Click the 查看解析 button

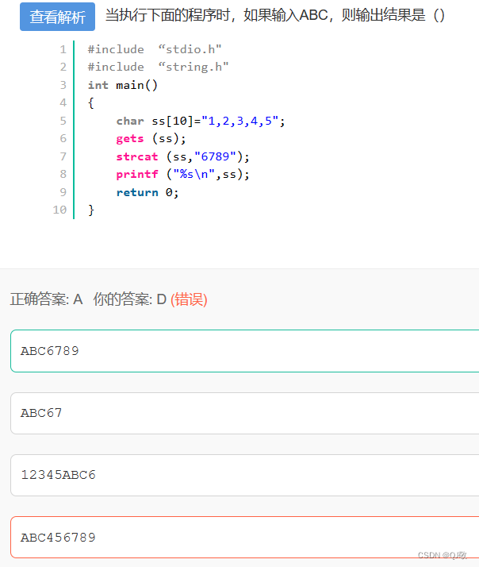pyautogui.click(x=57, y=17)
